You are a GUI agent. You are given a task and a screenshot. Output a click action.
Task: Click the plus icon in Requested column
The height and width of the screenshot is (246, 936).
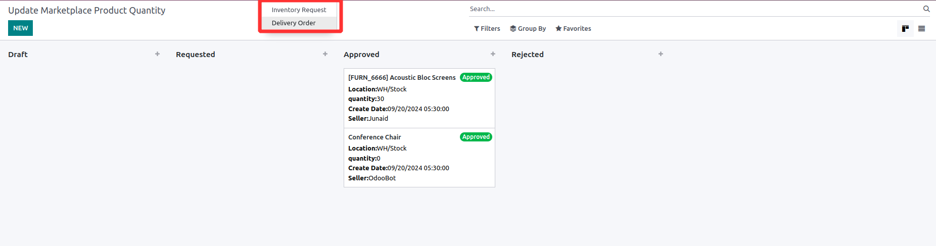pos(325,54)
